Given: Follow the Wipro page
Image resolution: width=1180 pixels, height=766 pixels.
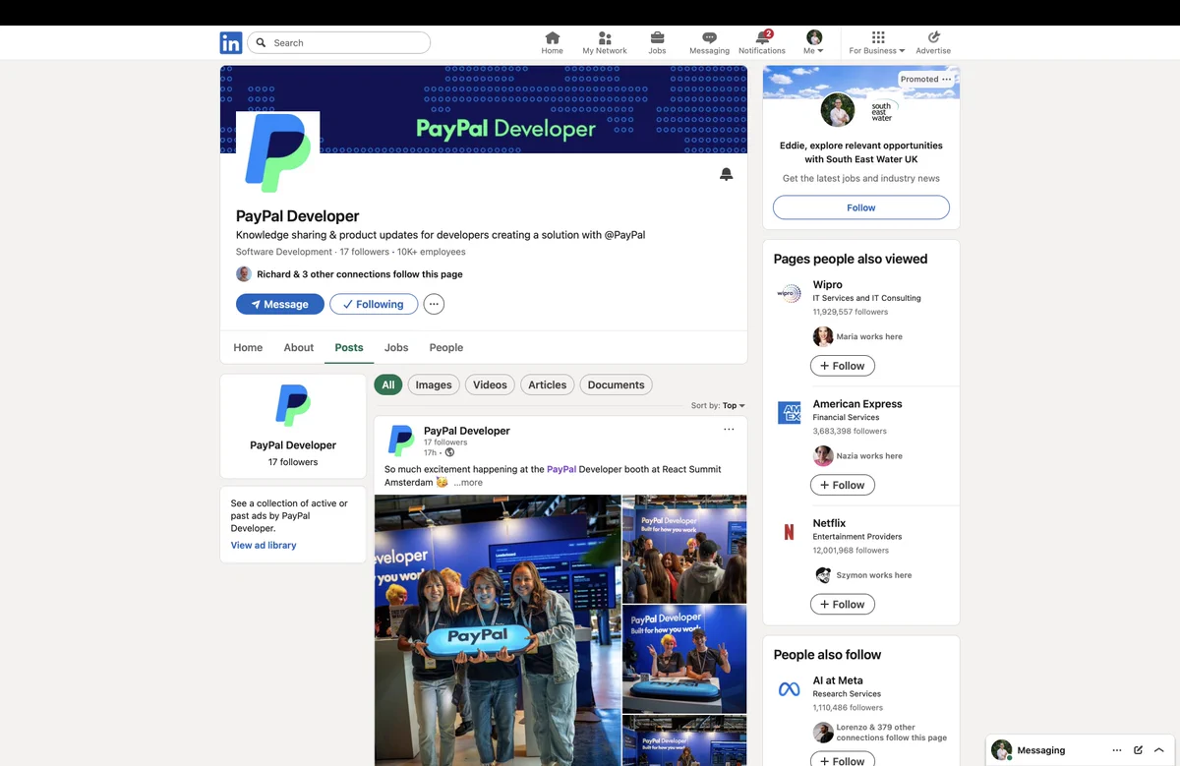Looking at the screenshot, I should click(x=842, y=366).
